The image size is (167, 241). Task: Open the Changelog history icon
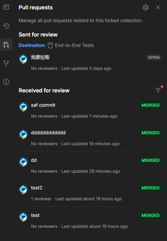tap(6, 26)
